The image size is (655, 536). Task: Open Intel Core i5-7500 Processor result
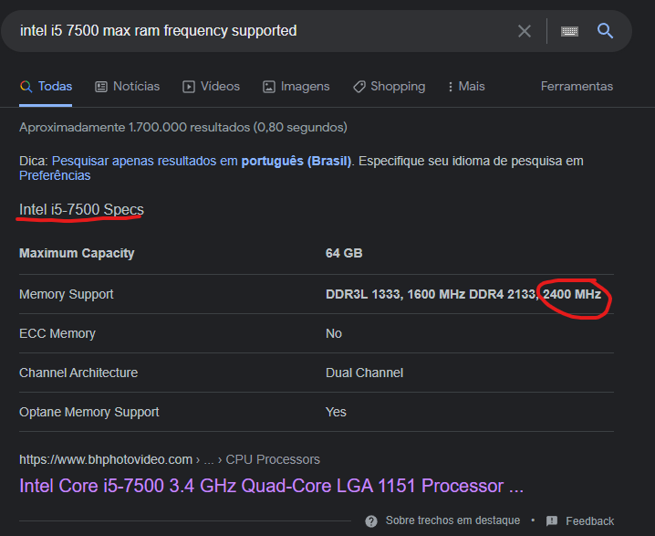point(271,486)
